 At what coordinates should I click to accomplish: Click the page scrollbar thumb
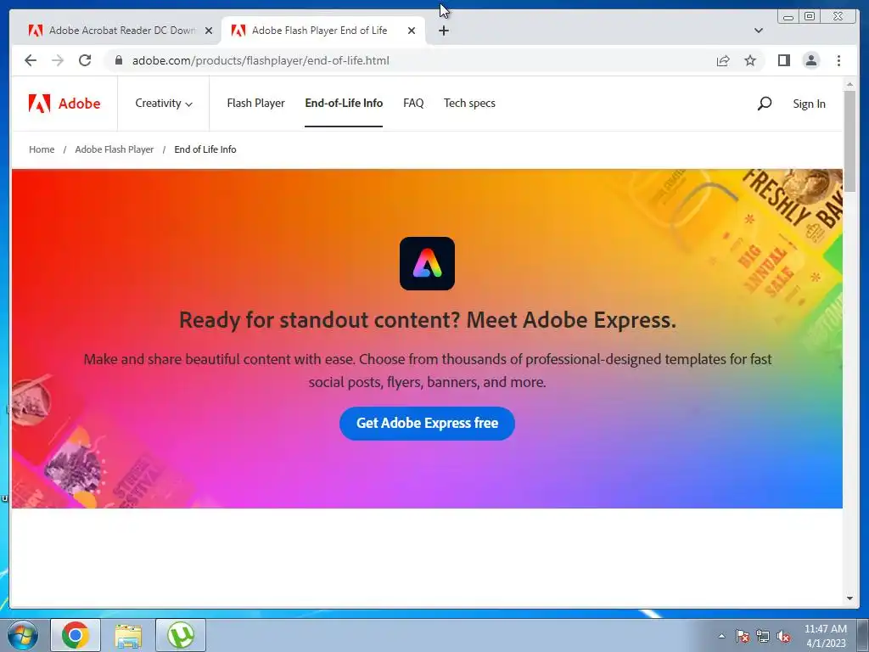point(849,142)
